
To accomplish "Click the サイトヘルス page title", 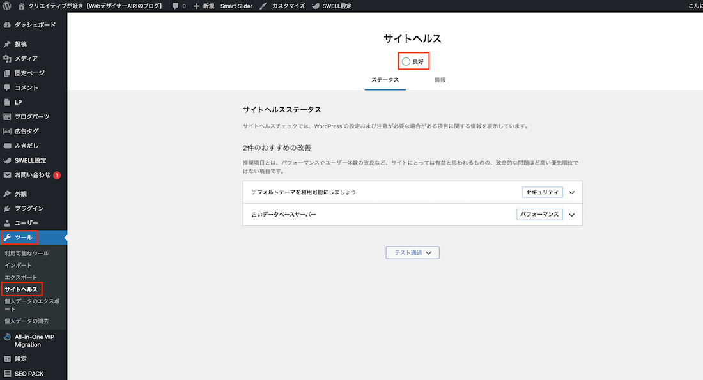I will (x=412, y=38).
